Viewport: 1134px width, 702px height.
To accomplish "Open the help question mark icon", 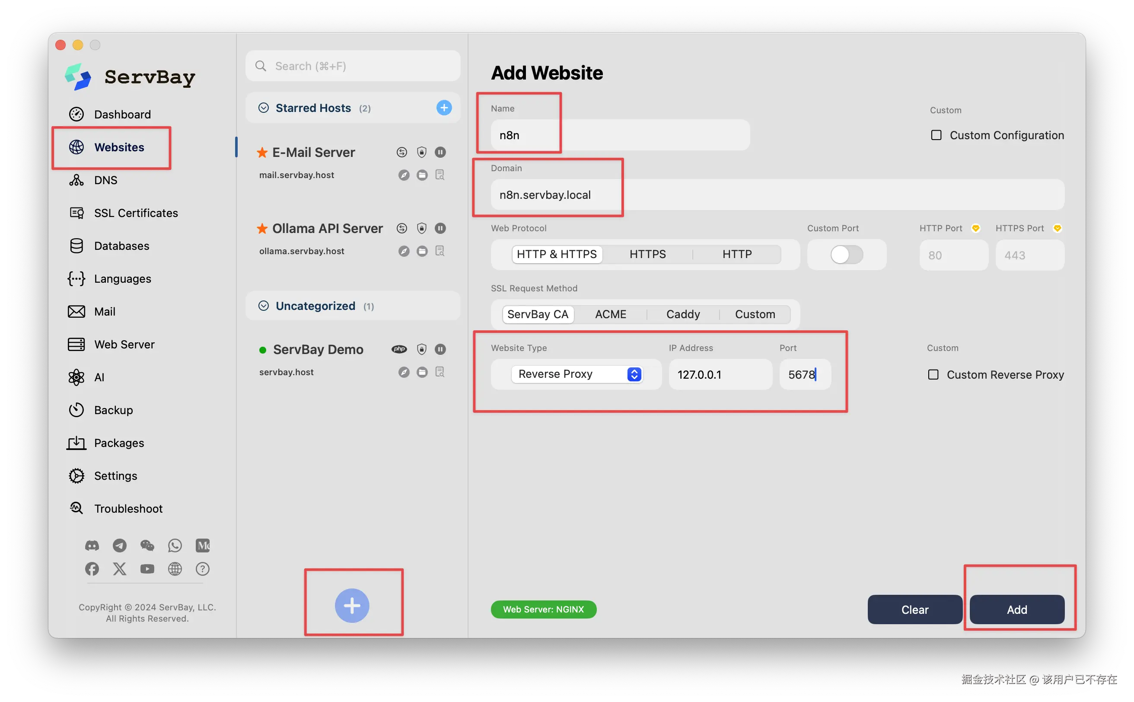I will click(x=202, y=569).
